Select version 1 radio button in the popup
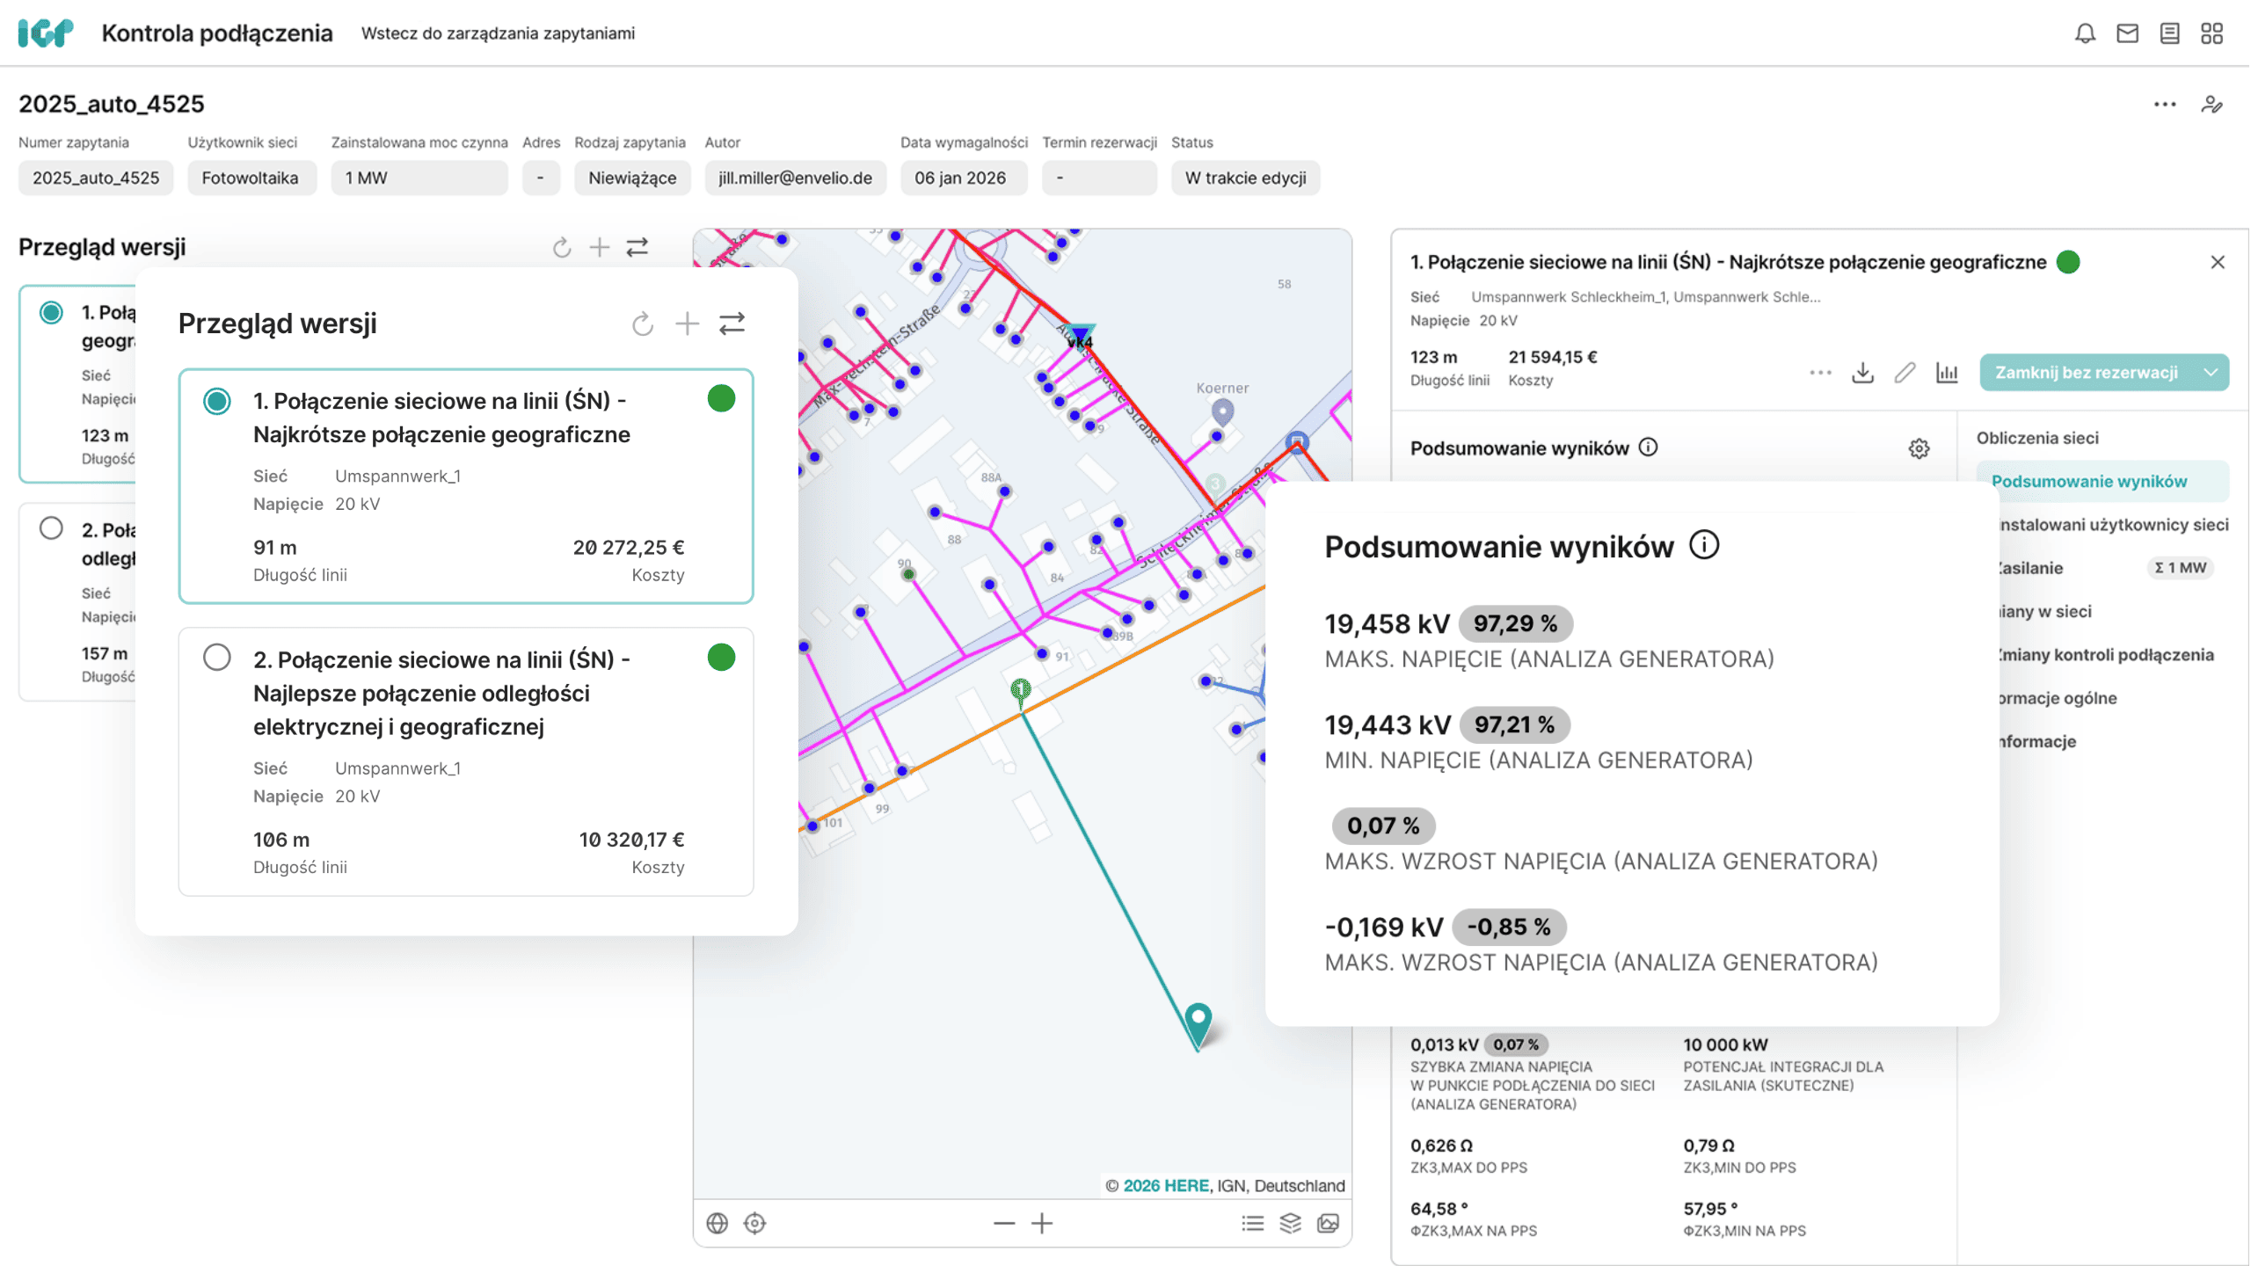The width and height of the screenshot is (2251, 1266). pyautogui.click(x=216, y=402)
